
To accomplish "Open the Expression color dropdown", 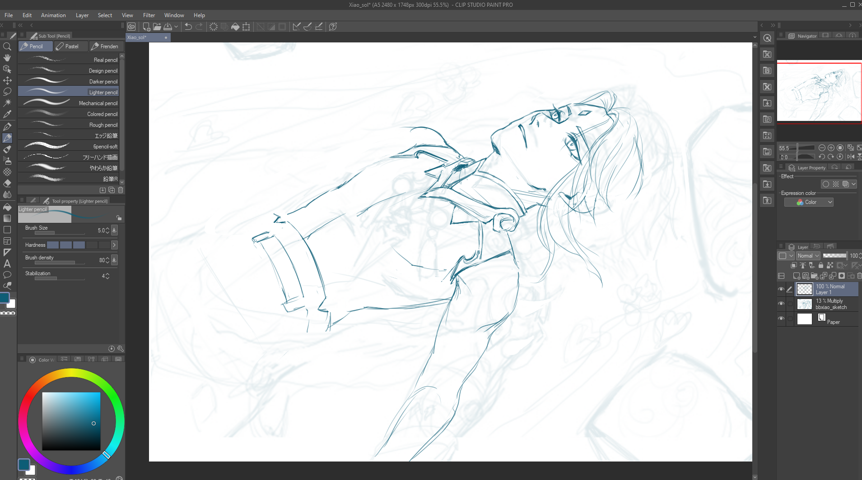I will pyautogui.click(x=809, y=202).
